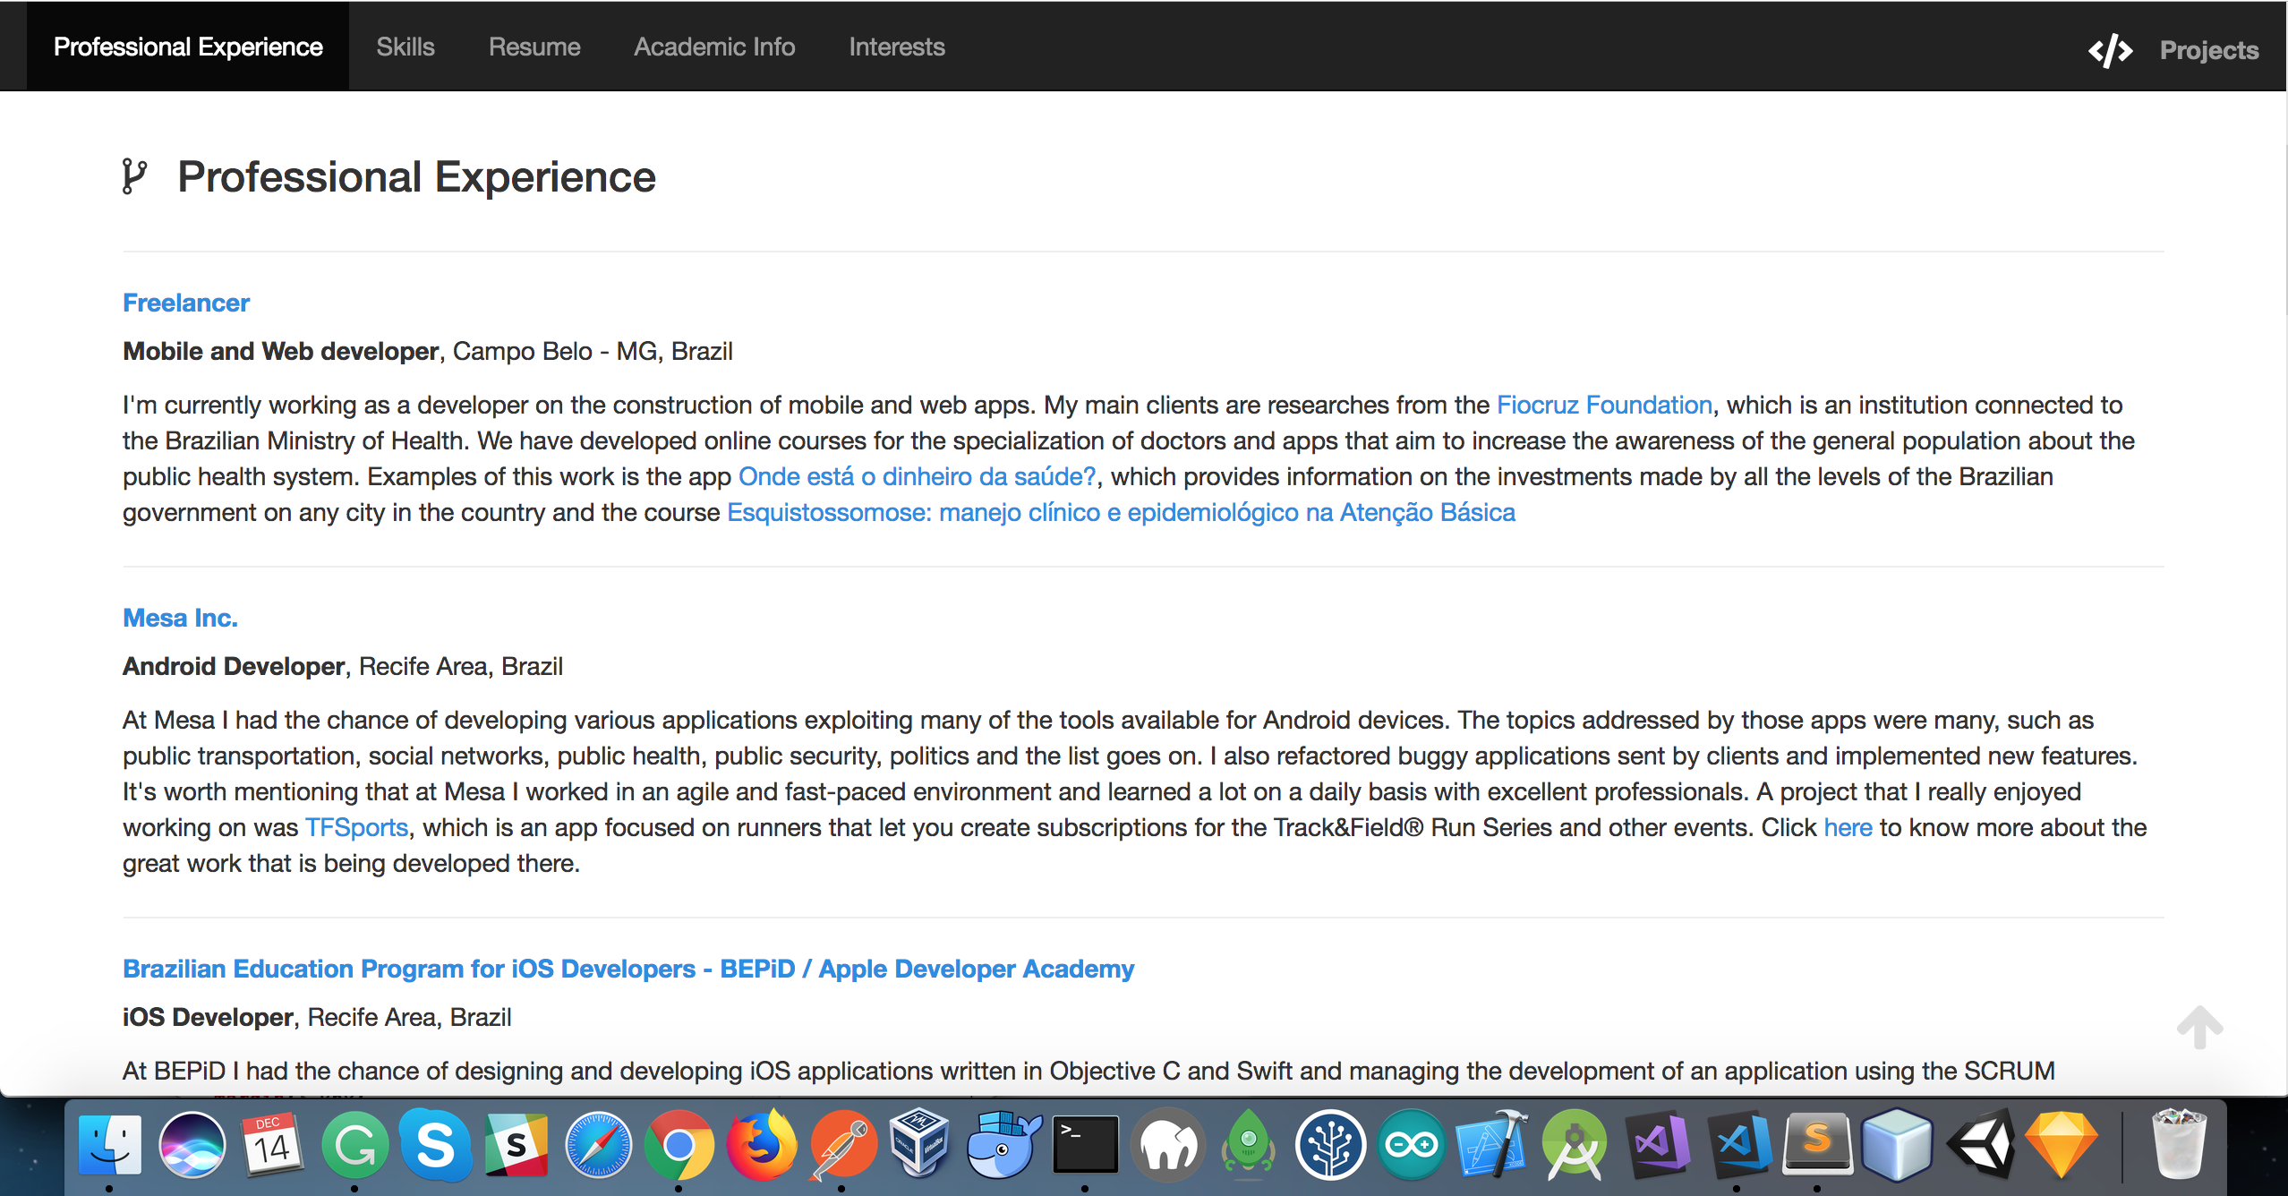Open Docker from the dock
The height and width of the screenshot is (1196, 2288).
pyautogui.click(x=1003, y=1145)
